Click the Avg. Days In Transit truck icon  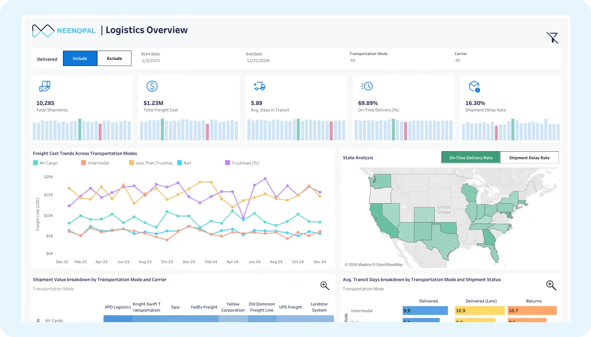(259, 86)
